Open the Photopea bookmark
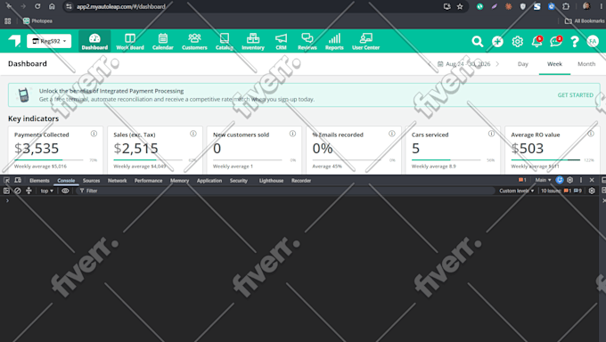The image size is (606, 342). 37,20
